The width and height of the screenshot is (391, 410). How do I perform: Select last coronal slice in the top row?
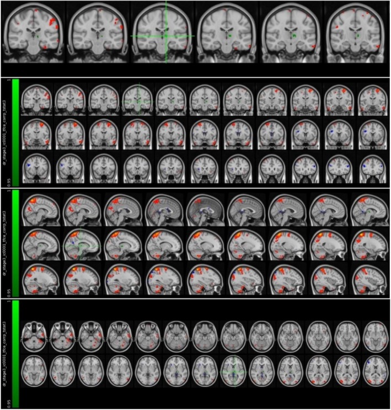(x=357, y=33)
